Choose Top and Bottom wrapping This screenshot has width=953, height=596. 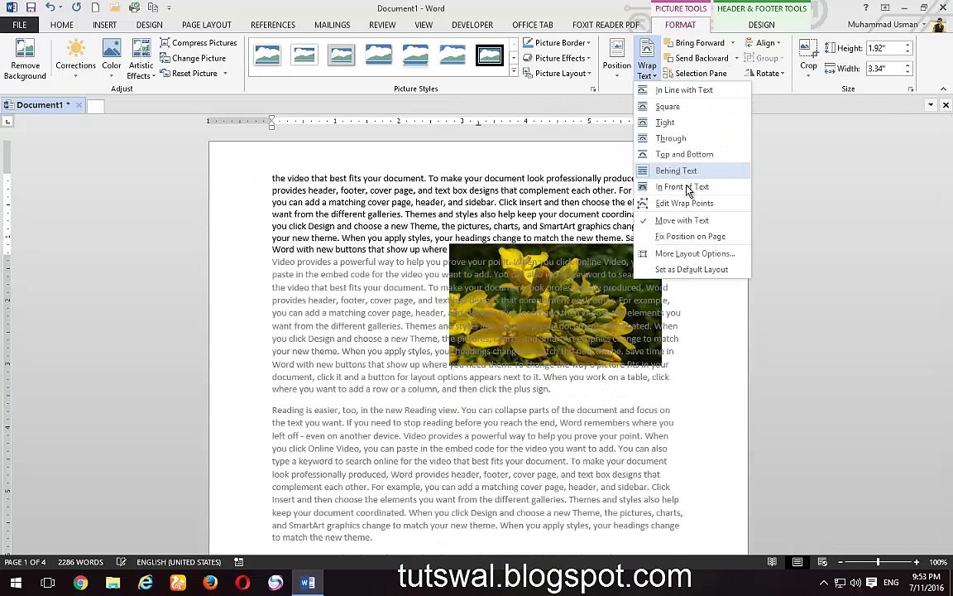(692, 155)
